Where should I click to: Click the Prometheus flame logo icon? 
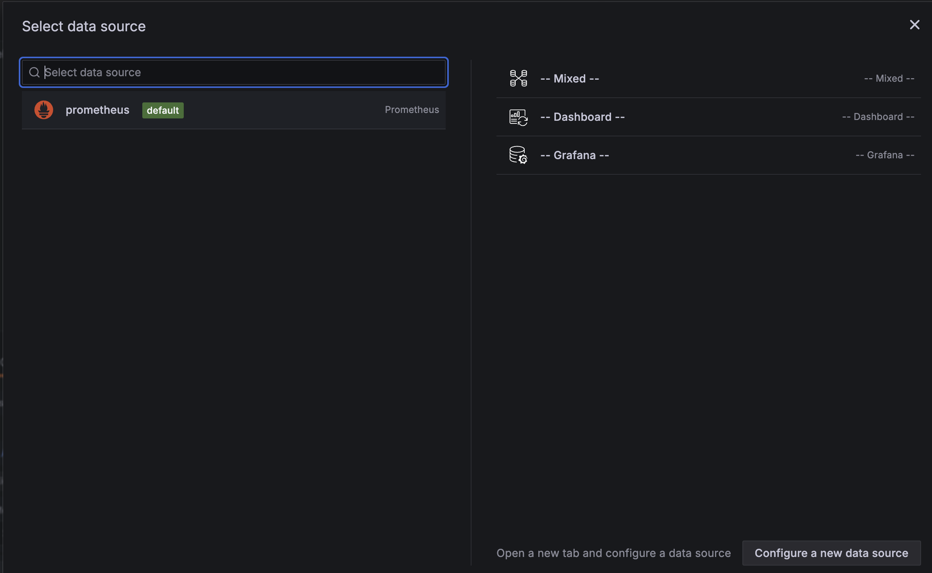pos(44,110)
